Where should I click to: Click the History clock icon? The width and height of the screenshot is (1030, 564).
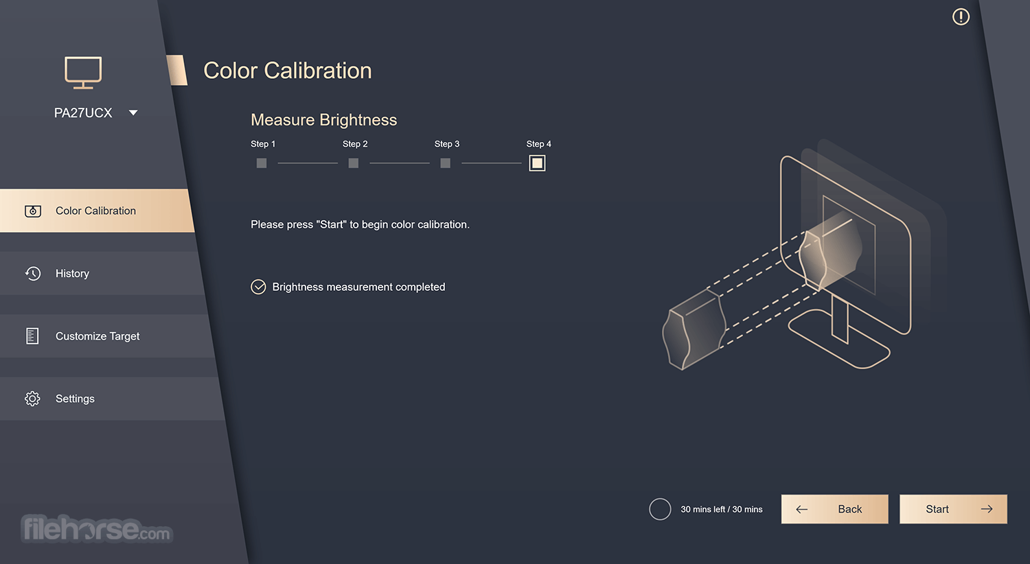point(33,274)
